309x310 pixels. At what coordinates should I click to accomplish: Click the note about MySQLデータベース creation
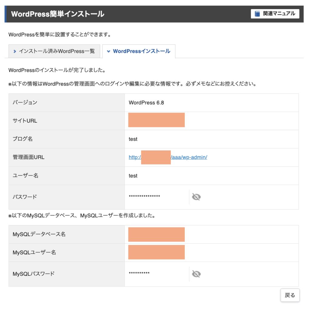(x=82, y=216)
